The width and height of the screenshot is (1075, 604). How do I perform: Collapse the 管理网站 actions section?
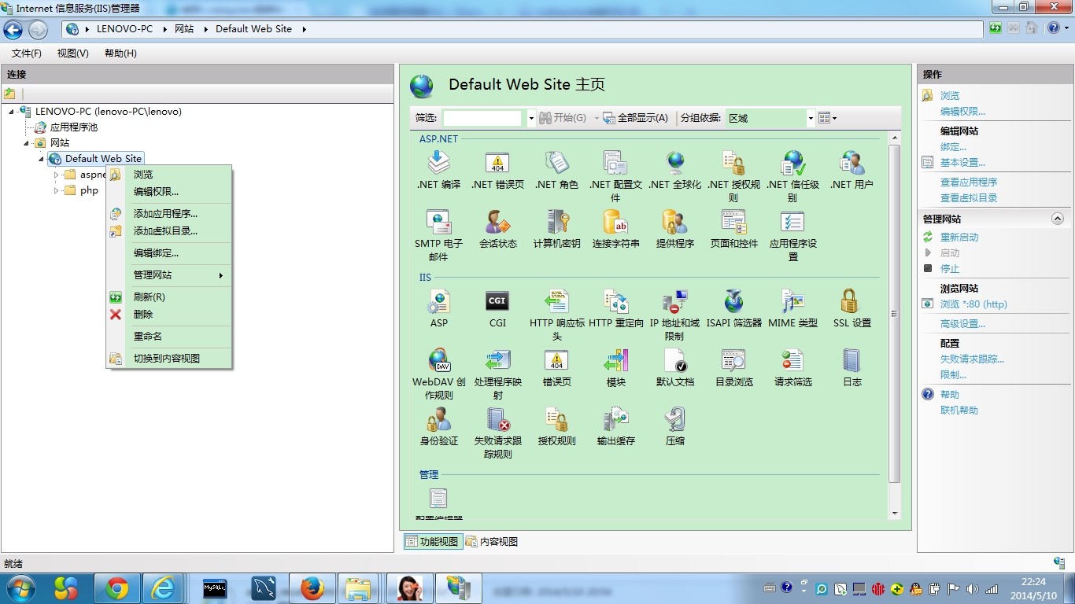click(1058, 219)
